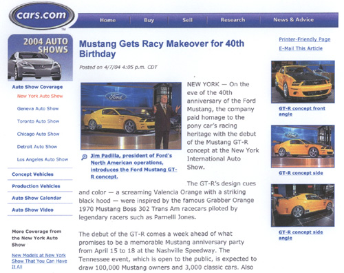Go to the Detroit Auto Show coverage
Viewport: 344px width, 273px height.
tap(37, 147)
